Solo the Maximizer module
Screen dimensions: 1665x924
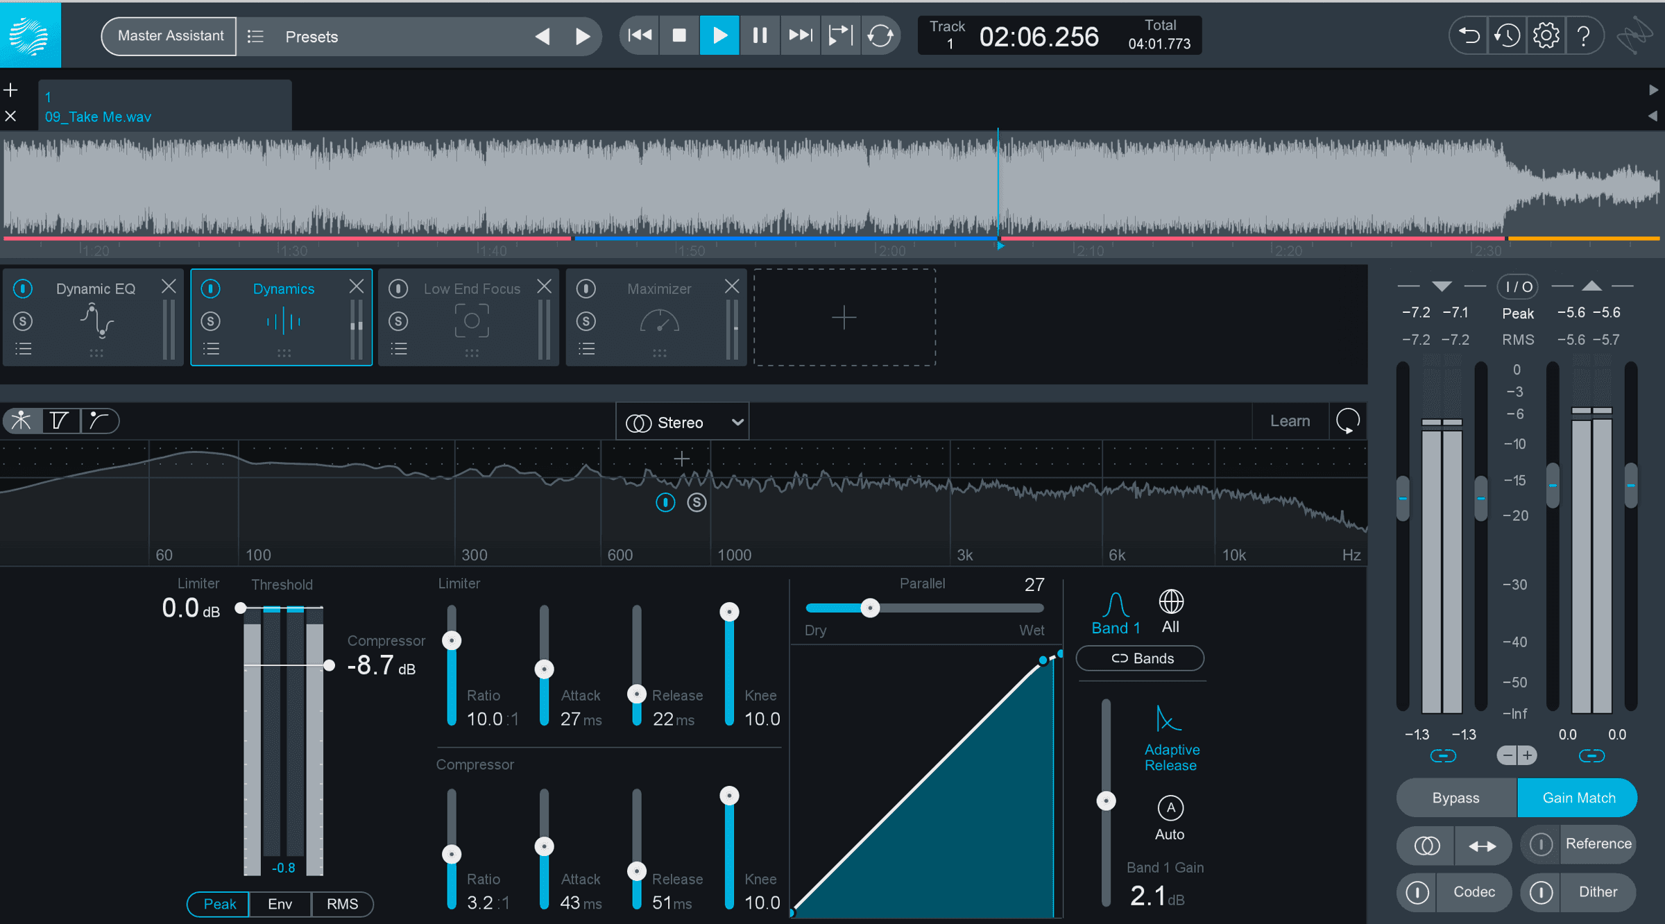tap(586, 321)
